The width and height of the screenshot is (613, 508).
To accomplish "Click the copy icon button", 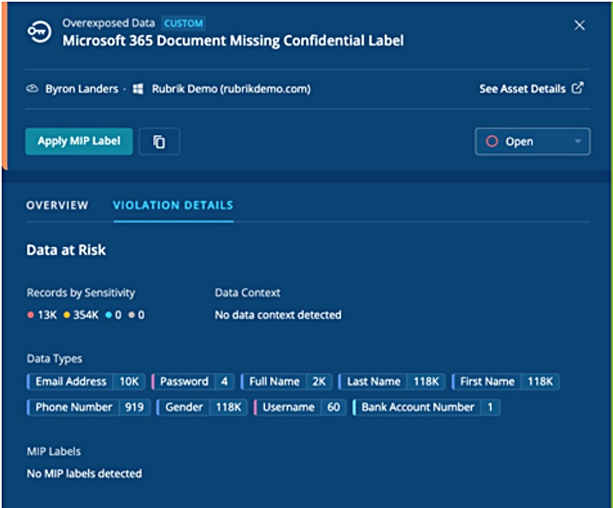I will (159, 142).
